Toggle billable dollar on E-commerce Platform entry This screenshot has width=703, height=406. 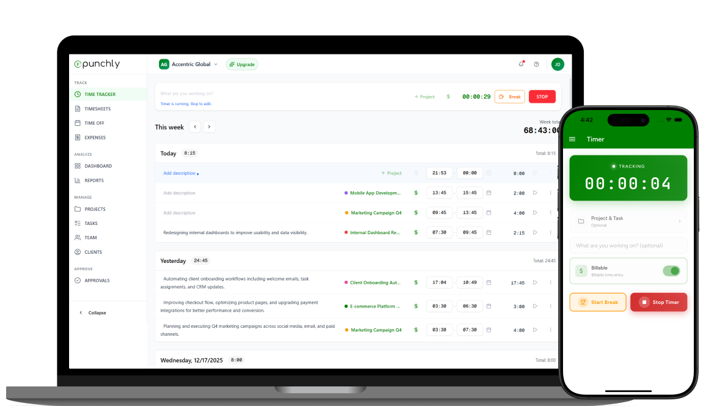[416, 306]
